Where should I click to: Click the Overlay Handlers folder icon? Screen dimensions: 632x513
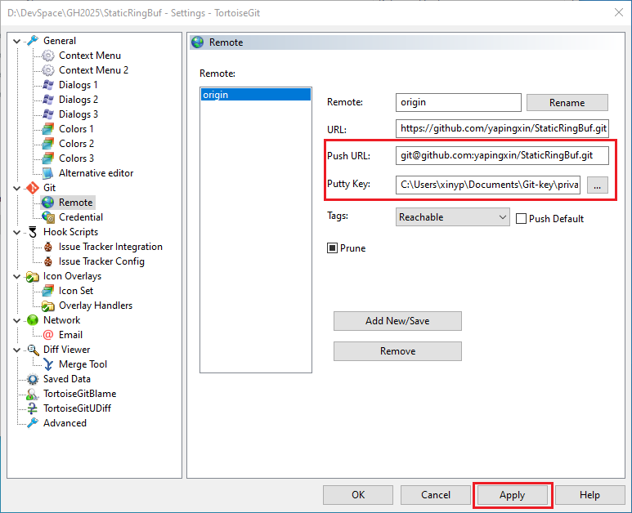(x=48, y=306)
